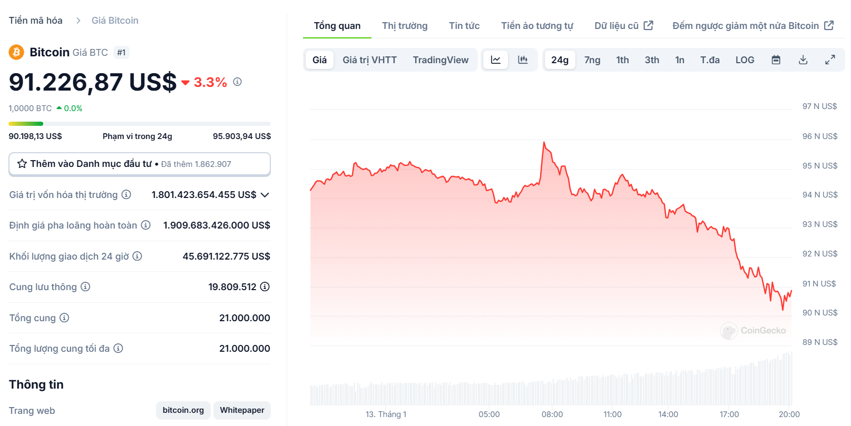Click the 95.903,94 US$ high value

tap(242, 136)
